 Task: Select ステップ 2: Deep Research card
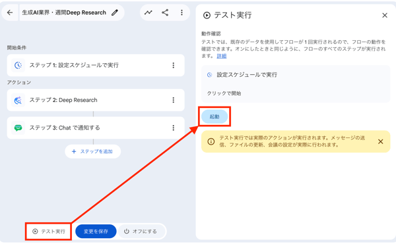96,100
